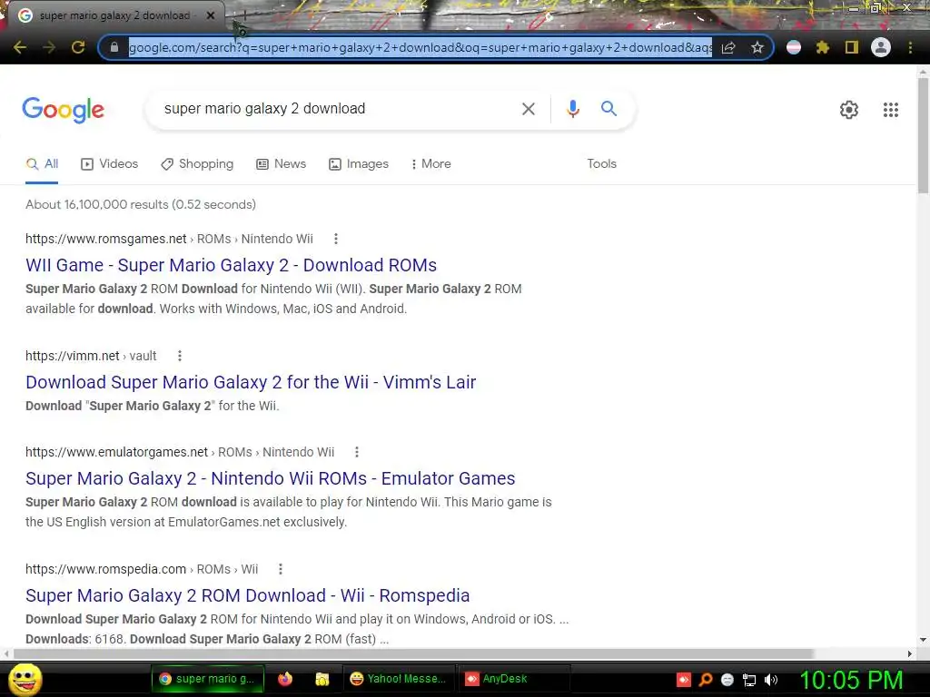Click the padlock site info icon

[114, 47]
